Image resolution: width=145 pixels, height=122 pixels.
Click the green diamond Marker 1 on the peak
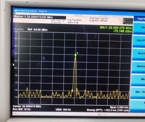[x=75, y=55]
